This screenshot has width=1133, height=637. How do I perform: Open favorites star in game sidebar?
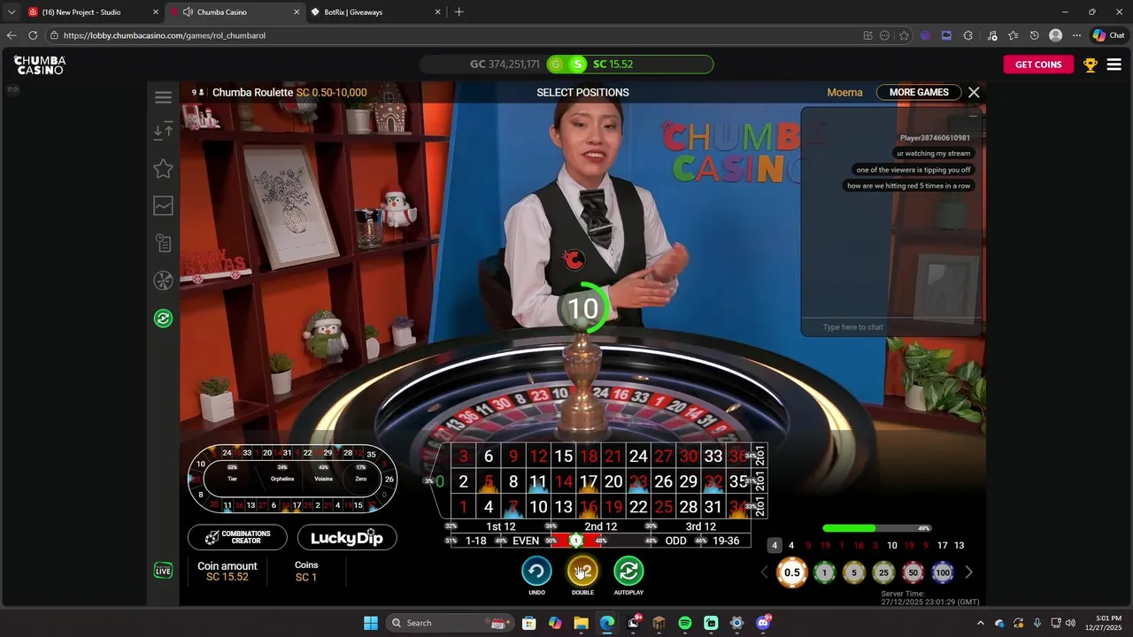coord(163,168)
